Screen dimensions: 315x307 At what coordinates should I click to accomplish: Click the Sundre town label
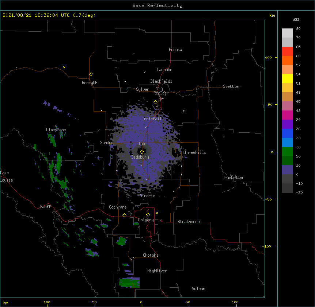click(x=107, y=143)
